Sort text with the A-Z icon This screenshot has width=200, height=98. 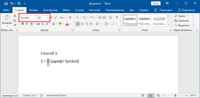(x=111, y=18)
